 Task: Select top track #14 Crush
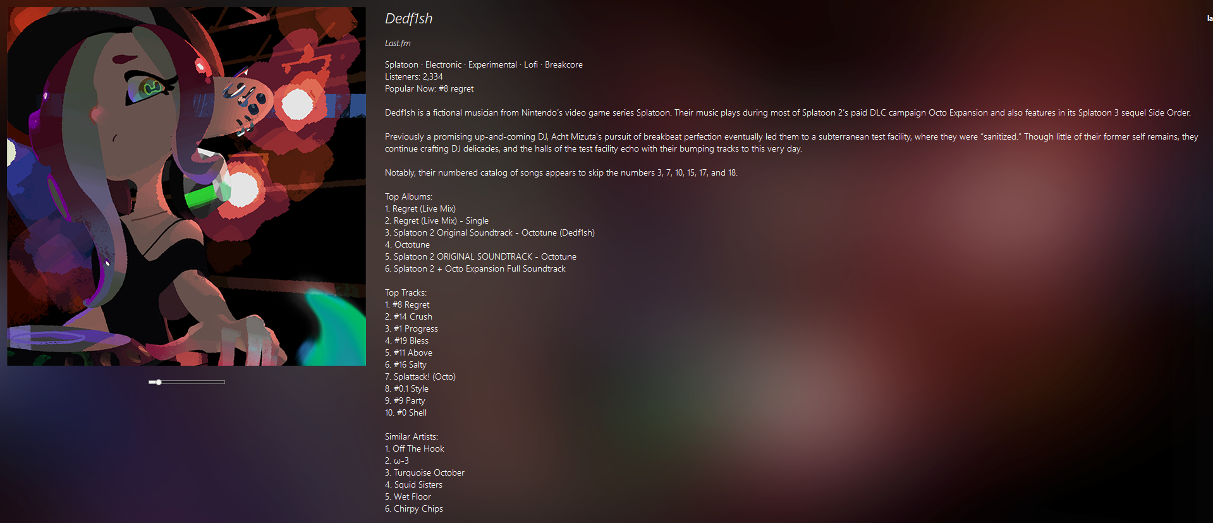tap(413, 317)
